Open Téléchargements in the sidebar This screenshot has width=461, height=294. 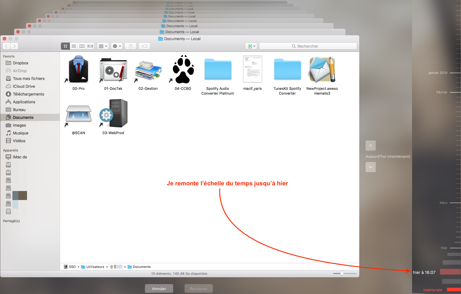coord(28,94)
